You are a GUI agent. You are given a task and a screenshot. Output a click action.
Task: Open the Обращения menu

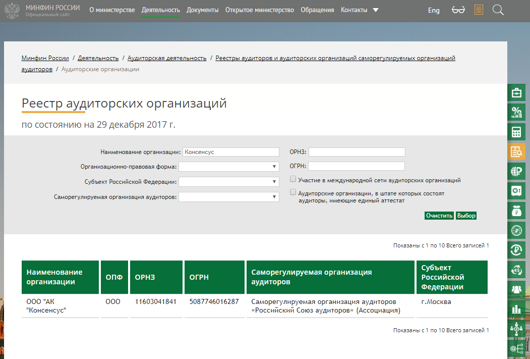pos(317,10)
